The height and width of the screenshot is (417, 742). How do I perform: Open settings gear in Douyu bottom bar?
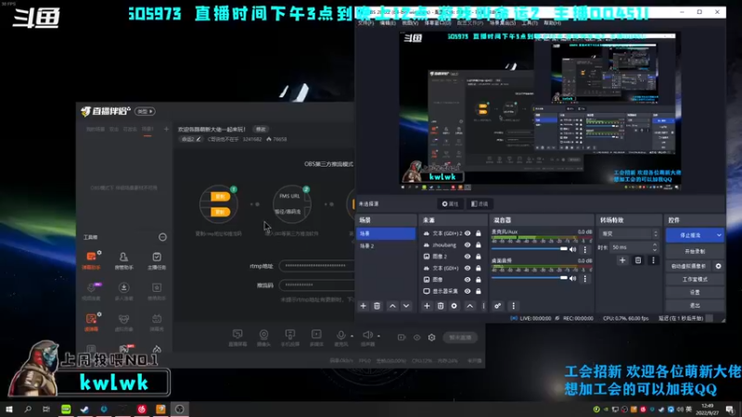431,337
